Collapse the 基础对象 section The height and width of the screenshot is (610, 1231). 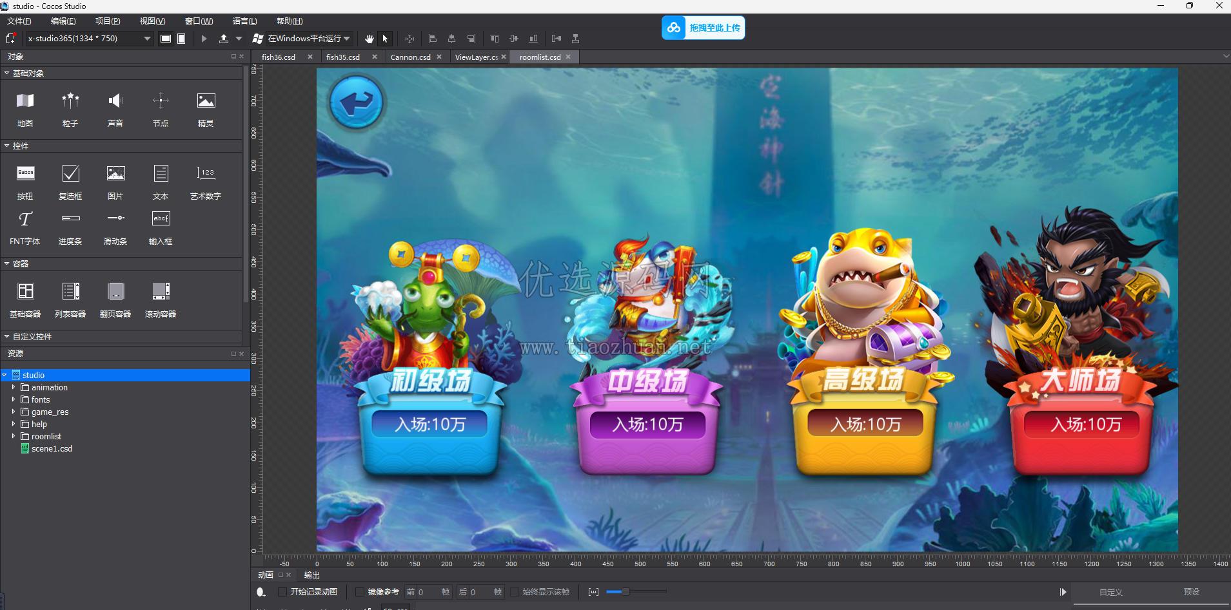coord(6,73)
